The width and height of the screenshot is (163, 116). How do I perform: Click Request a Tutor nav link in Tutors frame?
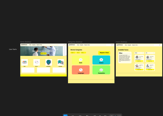click(x=135, y=45)
